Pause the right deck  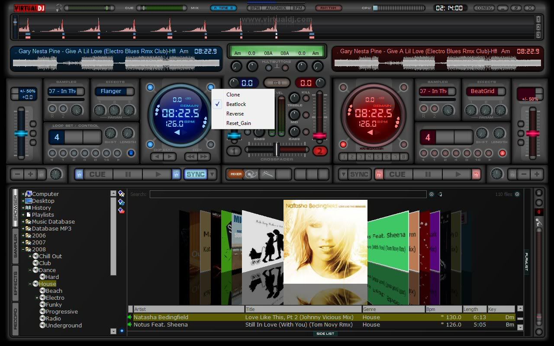pyautogui.click(x=428, y=174)
